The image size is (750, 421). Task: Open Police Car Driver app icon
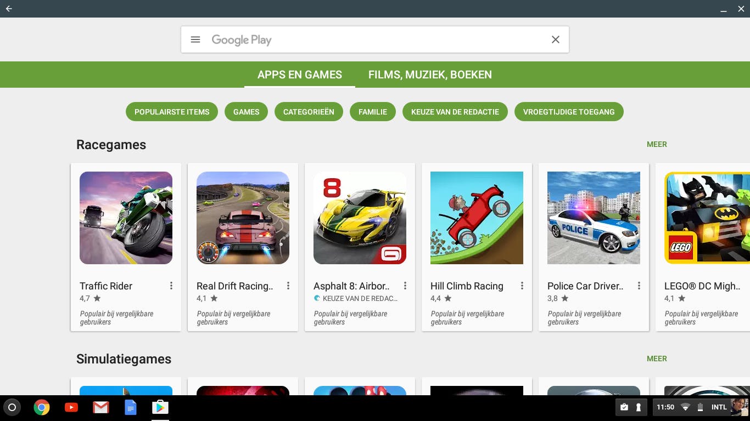pyautogui.click(x=594, y=218)
